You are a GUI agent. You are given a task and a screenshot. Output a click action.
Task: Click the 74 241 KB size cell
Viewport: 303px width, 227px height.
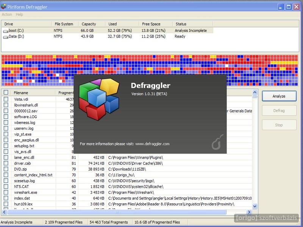click(96, 163)
